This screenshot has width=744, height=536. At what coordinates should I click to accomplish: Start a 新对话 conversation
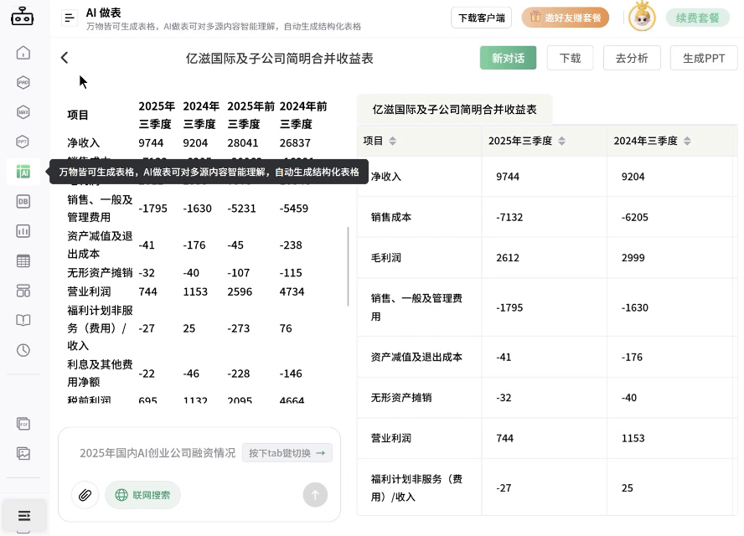click(509, 58)
